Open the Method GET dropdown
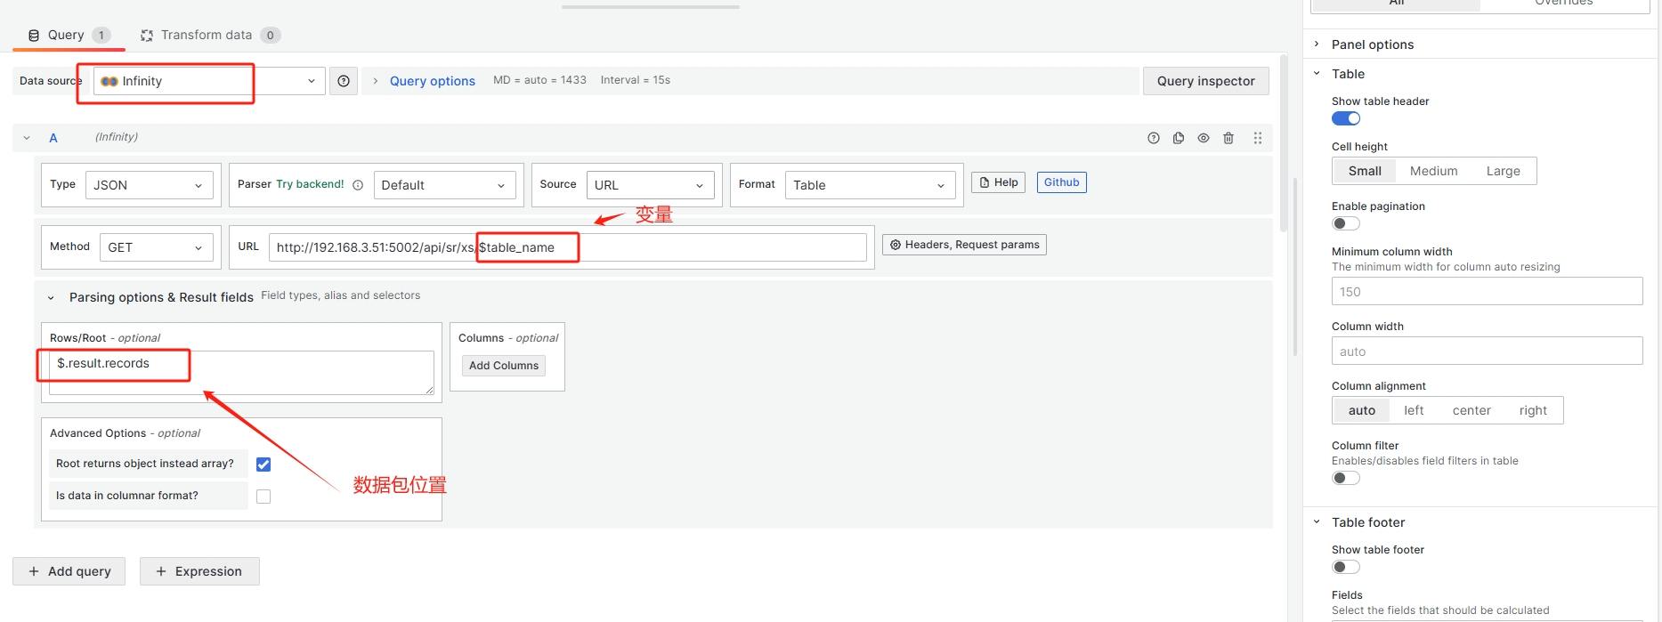This screenshot has height=622, width=1662. 156,247
